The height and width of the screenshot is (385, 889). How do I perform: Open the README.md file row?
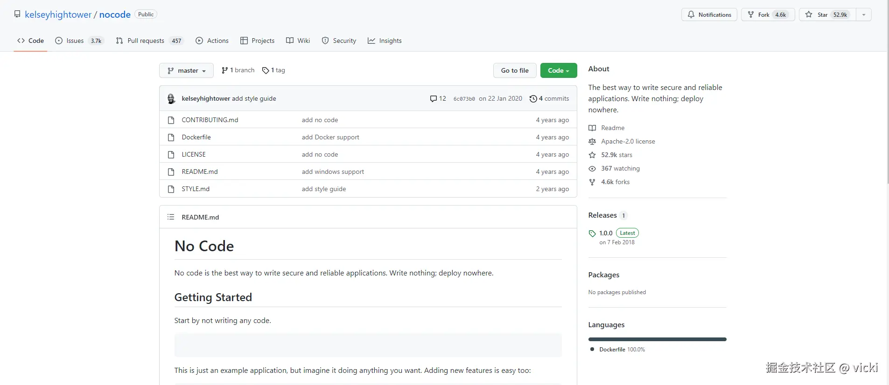tap(200, 172)
